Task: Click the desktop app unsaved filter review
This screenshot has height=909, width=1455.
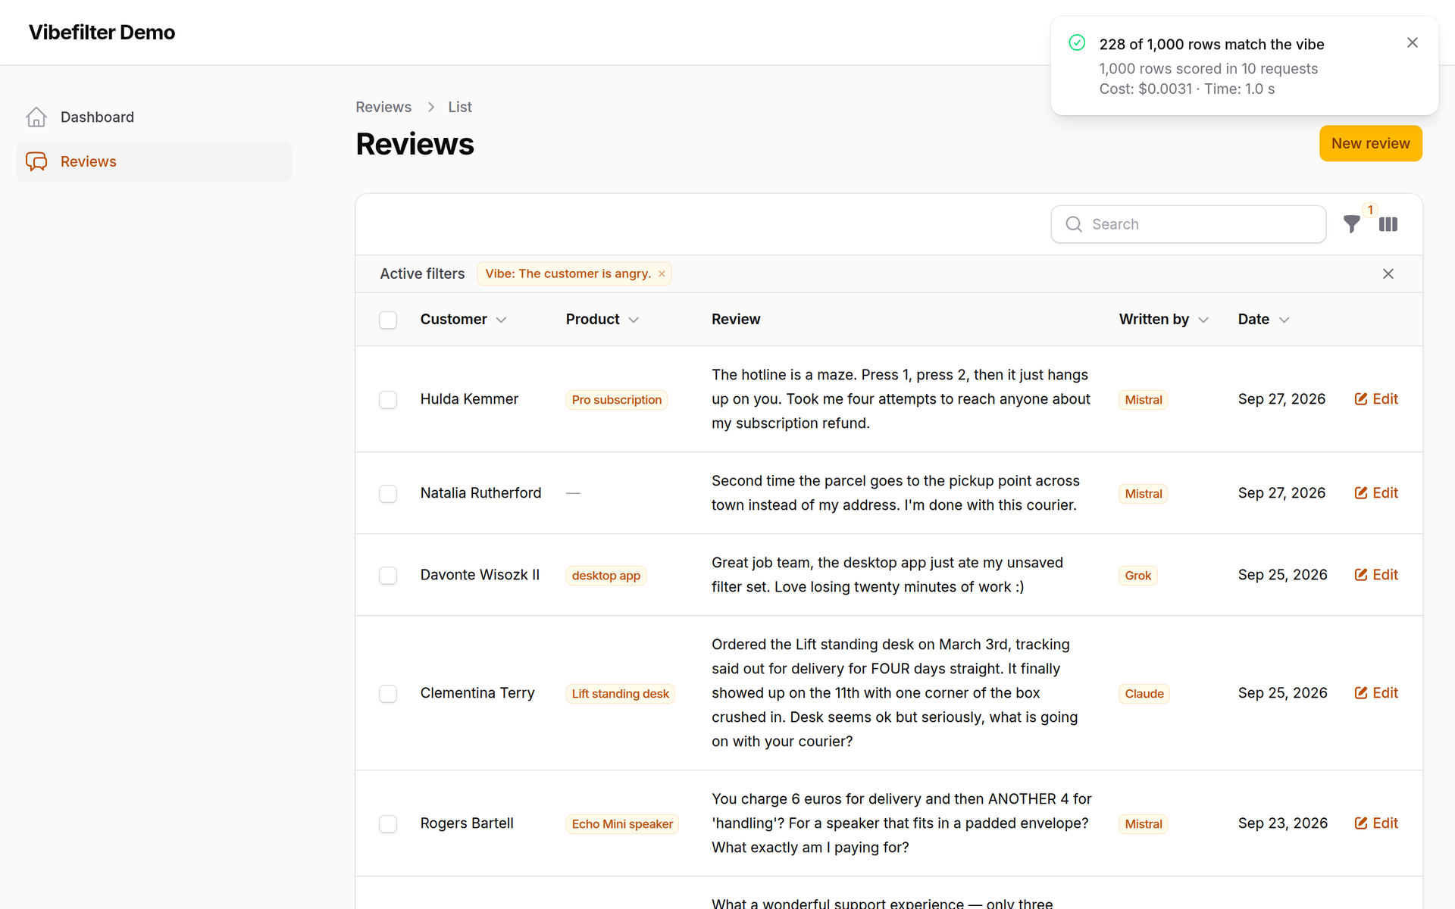Action: tap(887, 575)
